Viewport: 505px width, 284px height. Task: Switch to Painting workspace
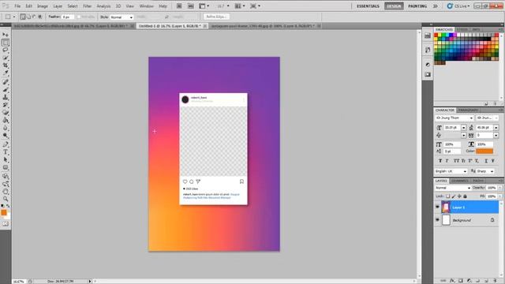[x=417, y=6]
